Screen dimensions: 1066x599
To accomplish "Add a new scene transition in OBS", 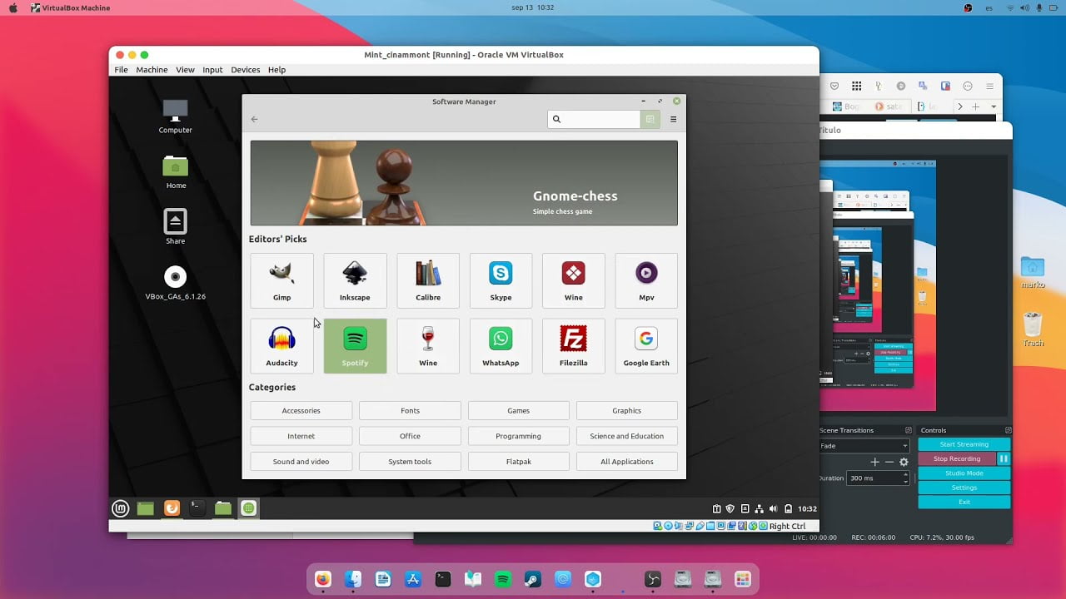I will coord(874,462).
